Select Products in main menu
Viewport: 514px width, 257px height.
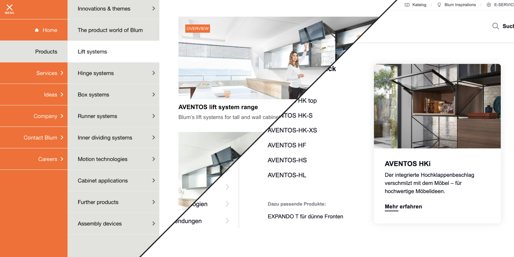point(34,51)
